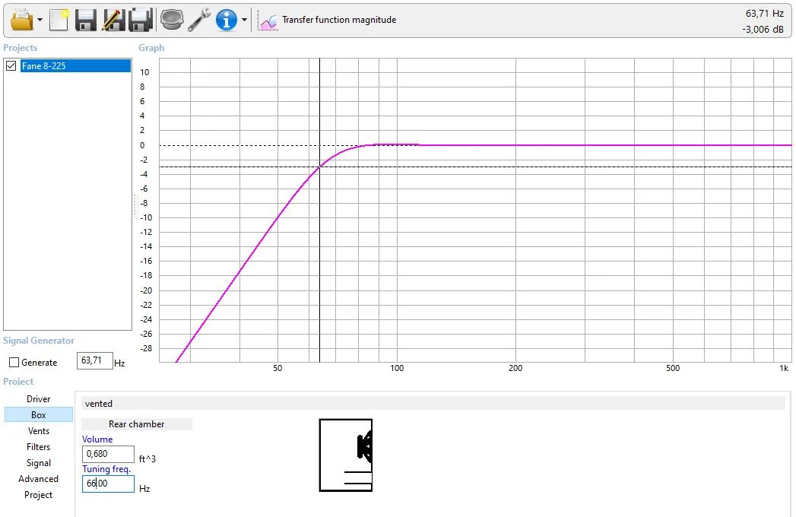Open a project using the folder icon
The image size is (796, 517).
pyautogui.click(x=20, y=20)
